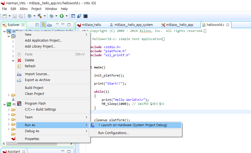Collapse the second project tree node
251x153 pixels.
5,104
